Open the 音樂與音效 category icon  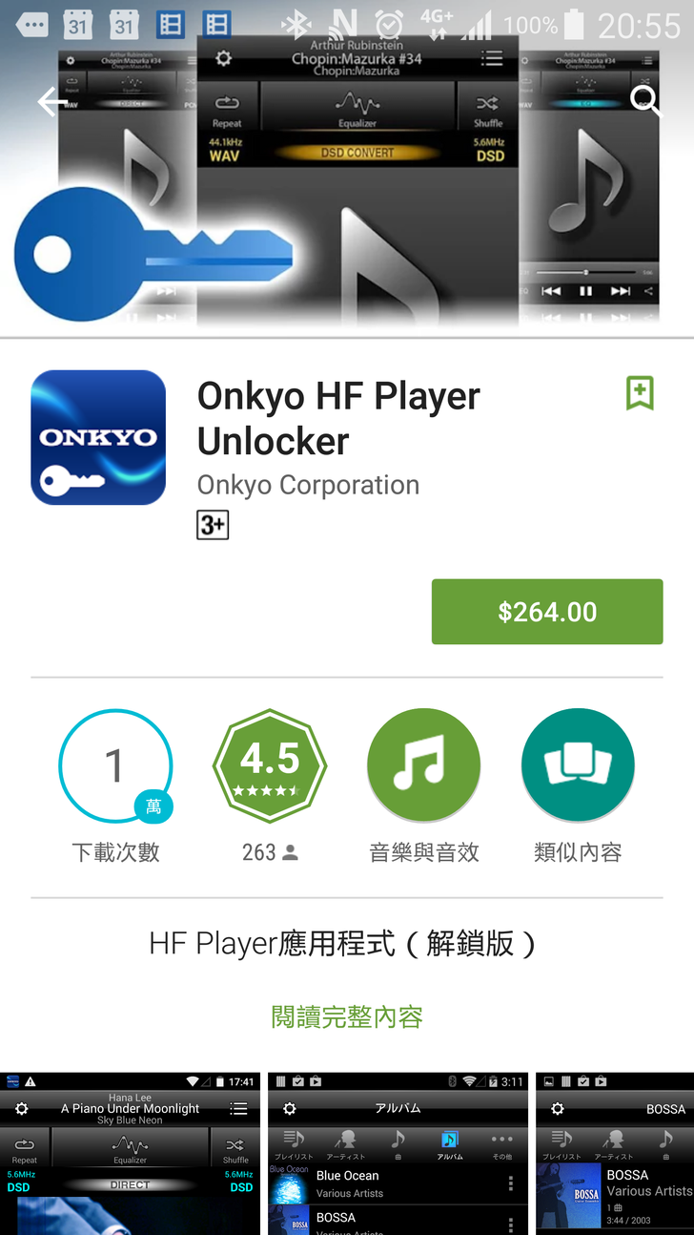pos(424,765)
